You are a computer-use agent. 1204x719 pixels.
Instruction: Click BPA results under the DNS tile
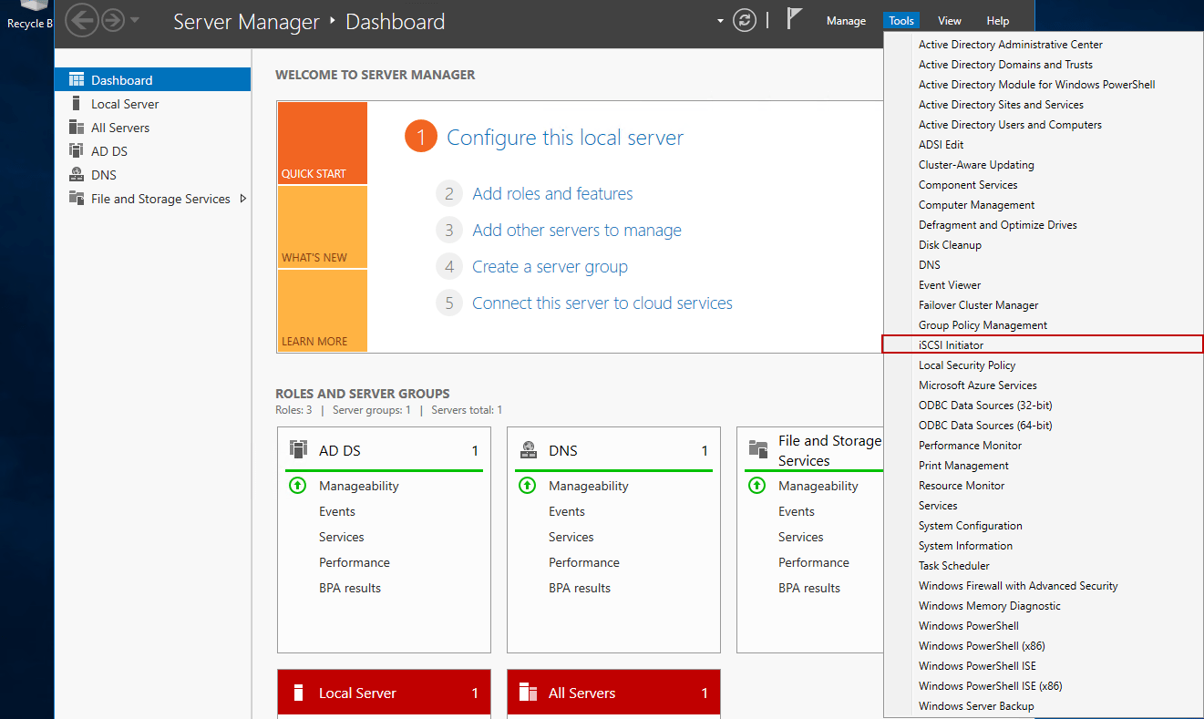(581, 588)
